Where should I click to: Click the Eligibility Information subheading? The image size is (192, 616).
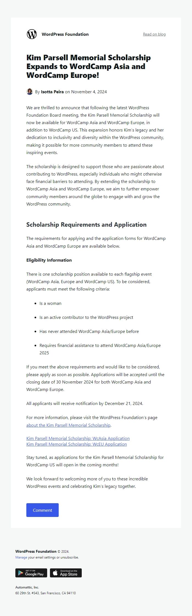click(x=49, y=260)
